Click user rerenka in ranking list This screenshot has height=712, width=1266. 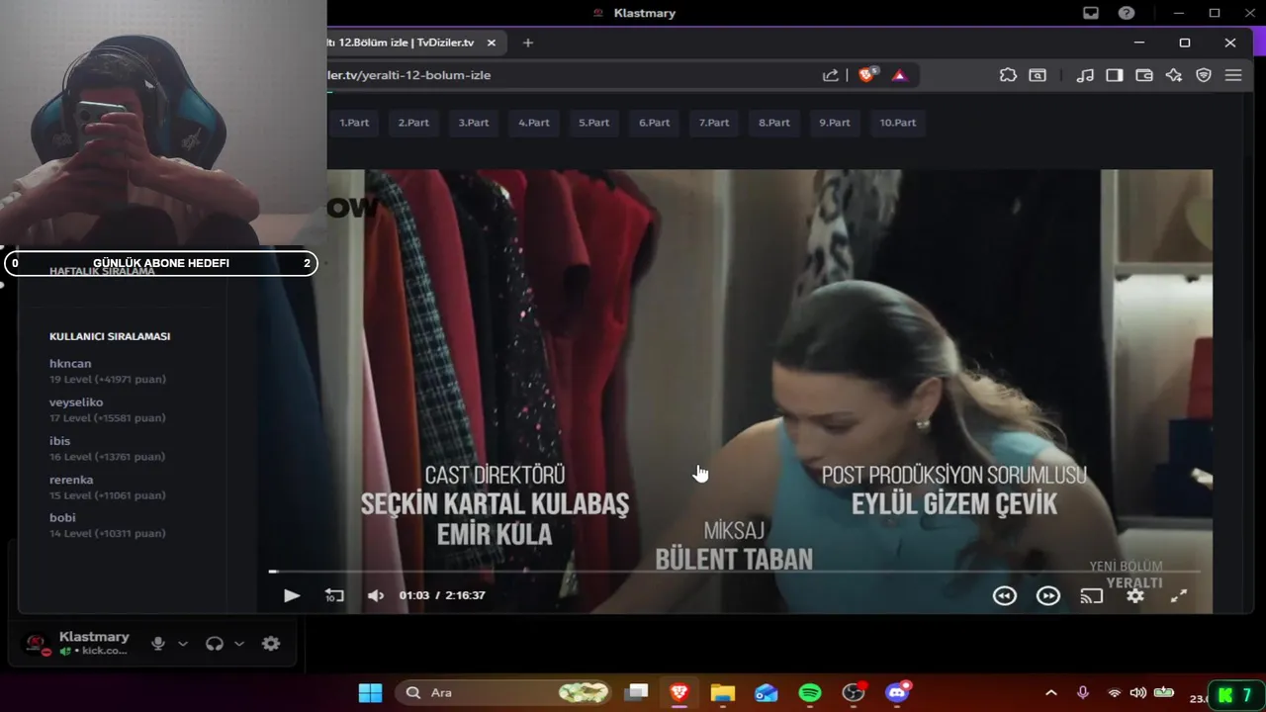coord(71,480)
